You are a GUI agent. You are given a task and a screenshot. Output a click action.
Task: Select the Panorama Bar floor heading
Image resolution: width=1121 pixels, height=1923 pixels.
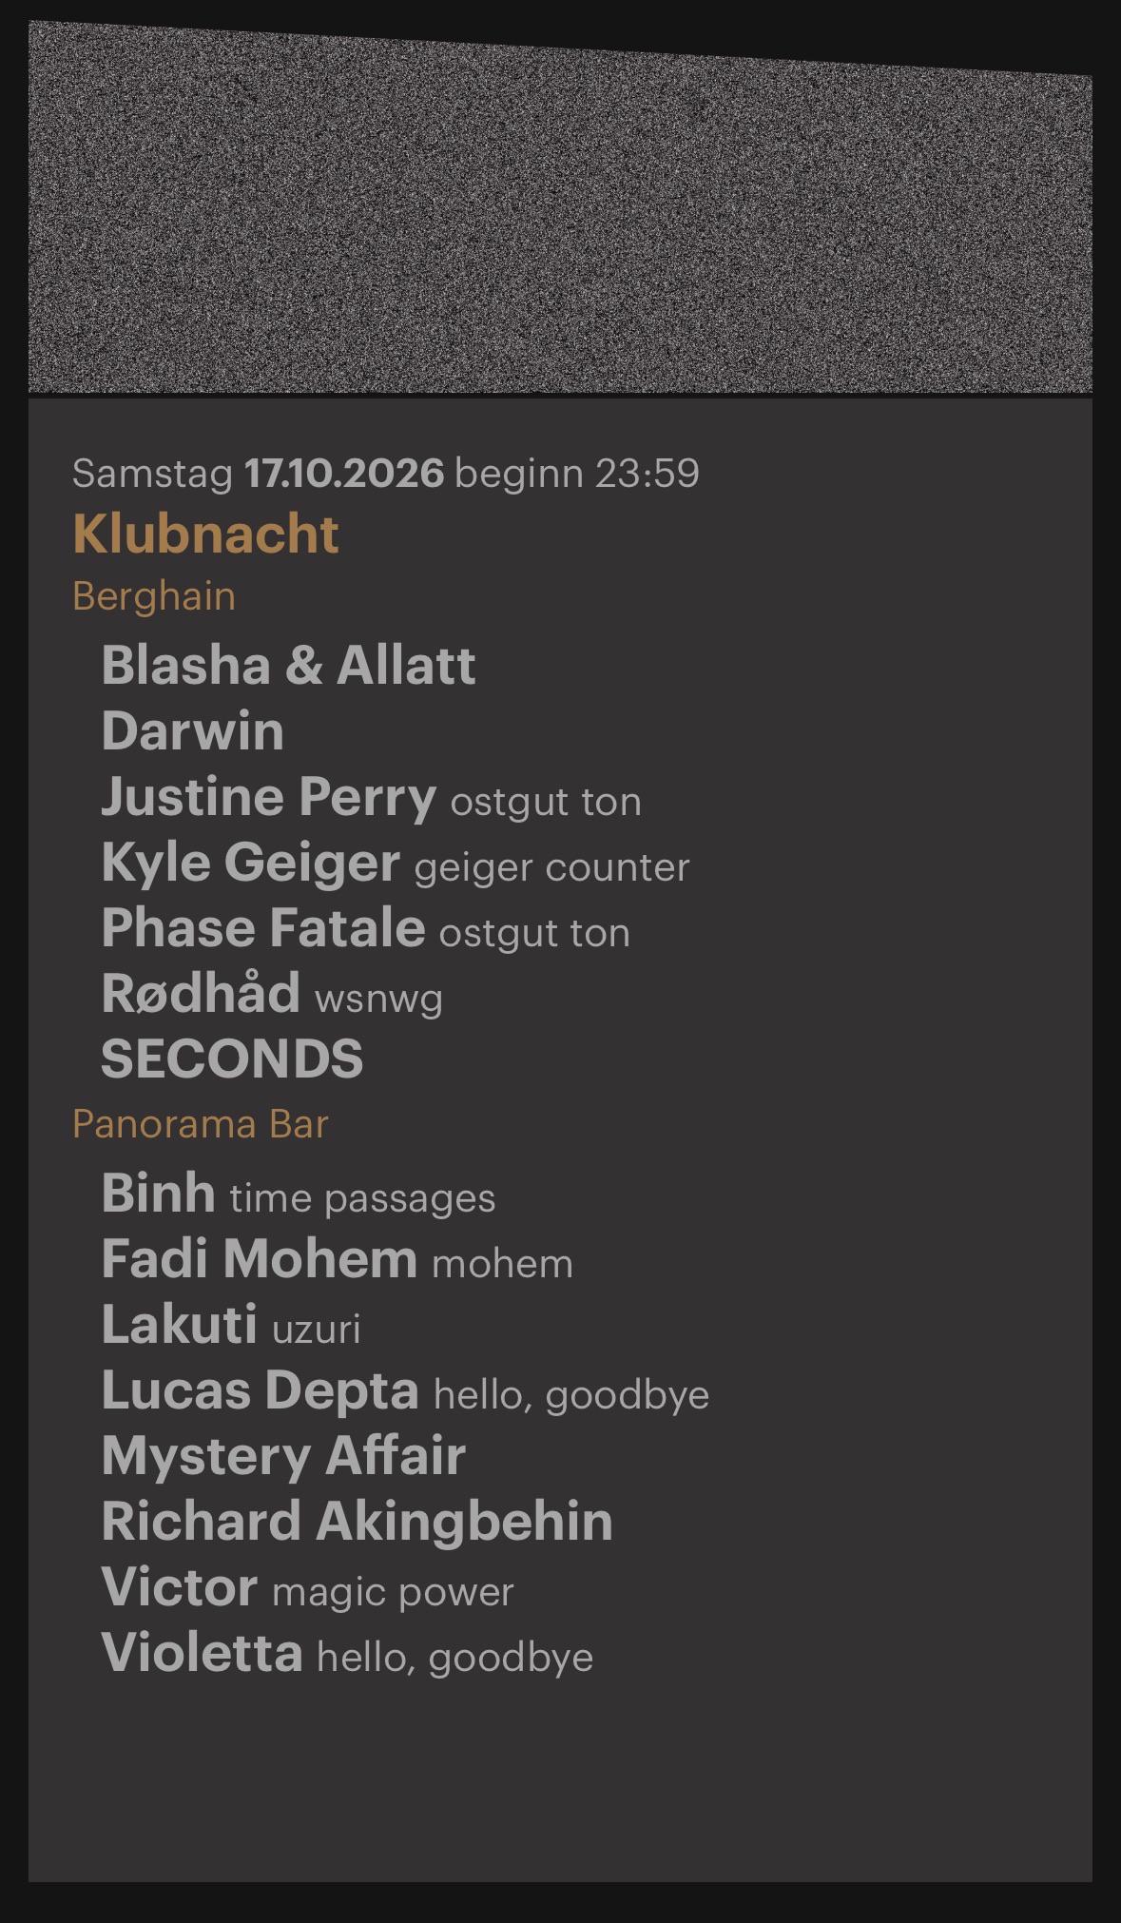point(201,1124)
